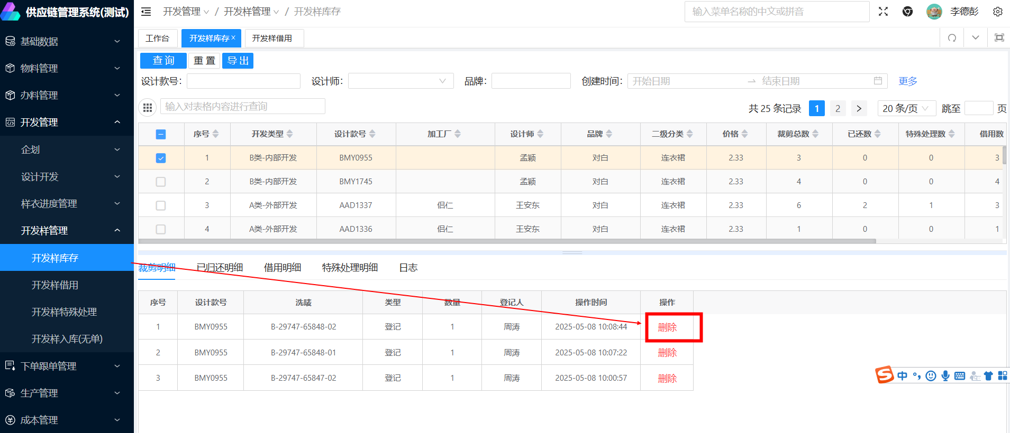This screenshot has height=433, width=1010.
Task: Click the 查询 button
Action: point(163,61)
